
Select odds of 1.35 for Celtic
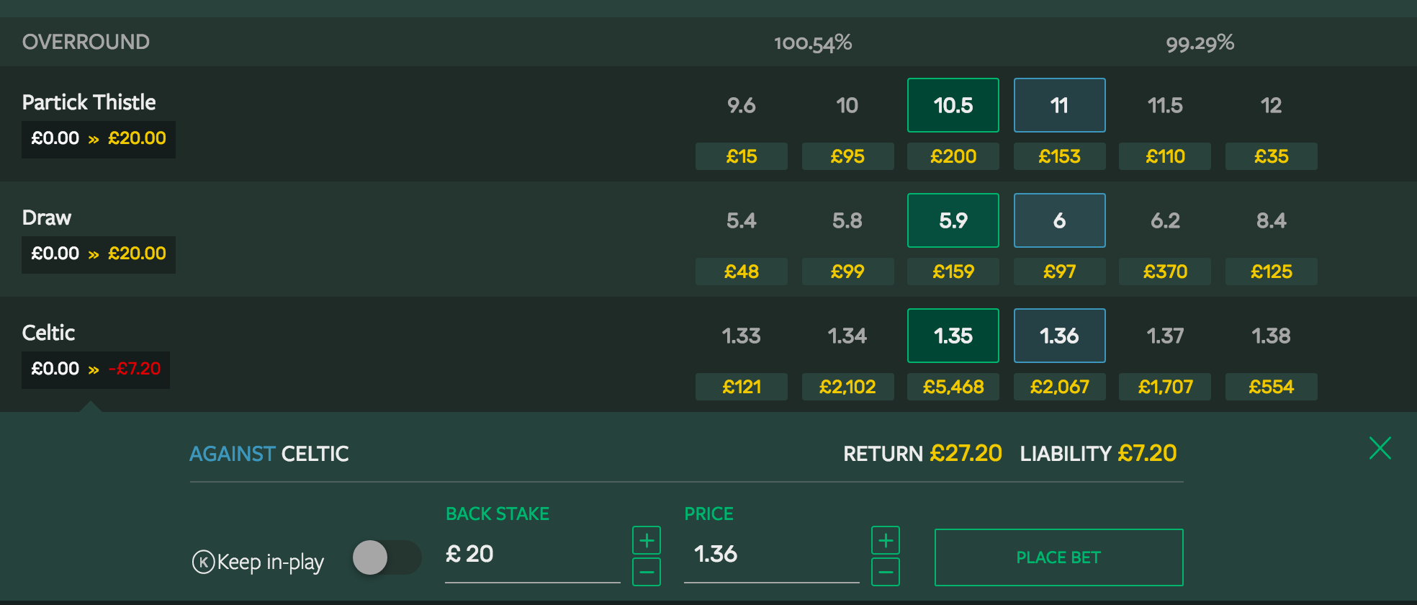[x=953, y=336]
